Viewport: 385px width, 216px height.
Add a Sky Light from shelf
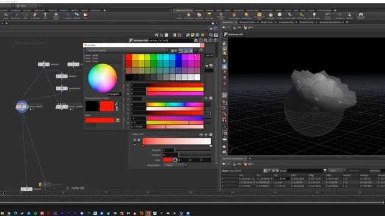271,16
